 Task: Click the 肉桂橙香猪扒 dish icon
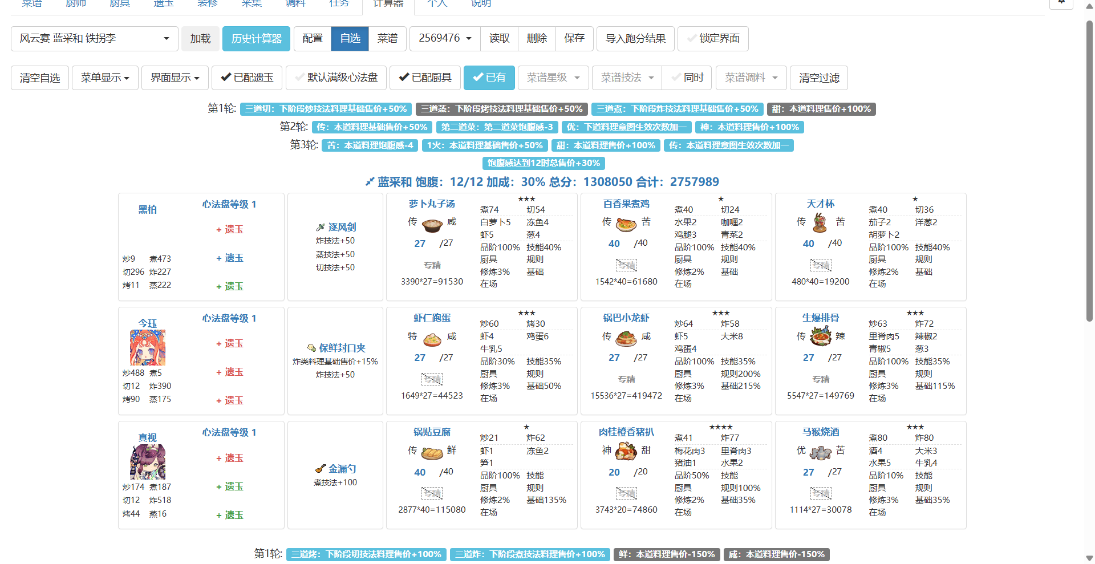point(626,452)
